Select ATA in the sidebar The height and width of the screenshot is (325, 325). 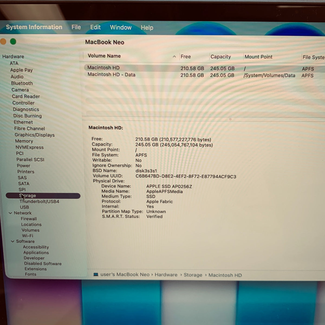[14, 63]
